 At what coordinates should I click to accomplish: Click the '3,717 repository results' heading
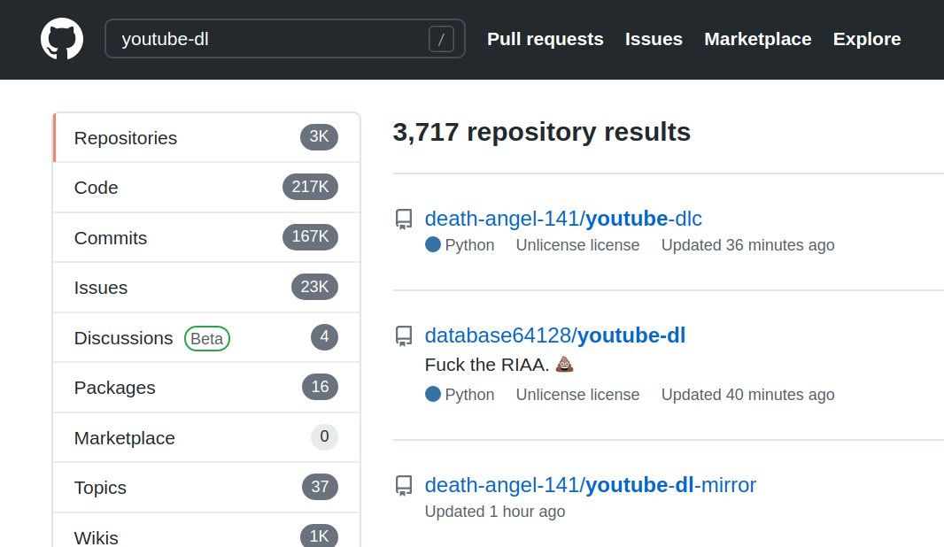click(x=542, y=132)
